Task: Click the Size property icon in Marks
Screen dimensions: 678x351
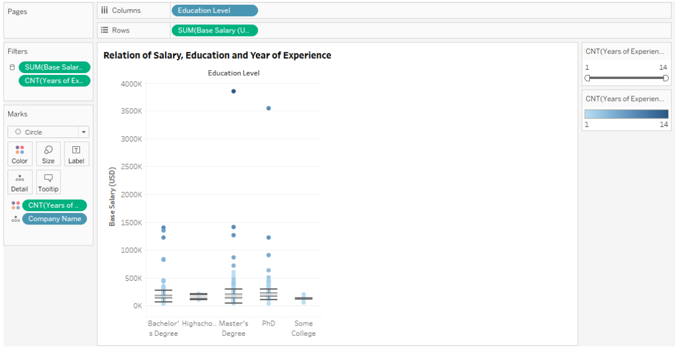Action: click(48, 153)
